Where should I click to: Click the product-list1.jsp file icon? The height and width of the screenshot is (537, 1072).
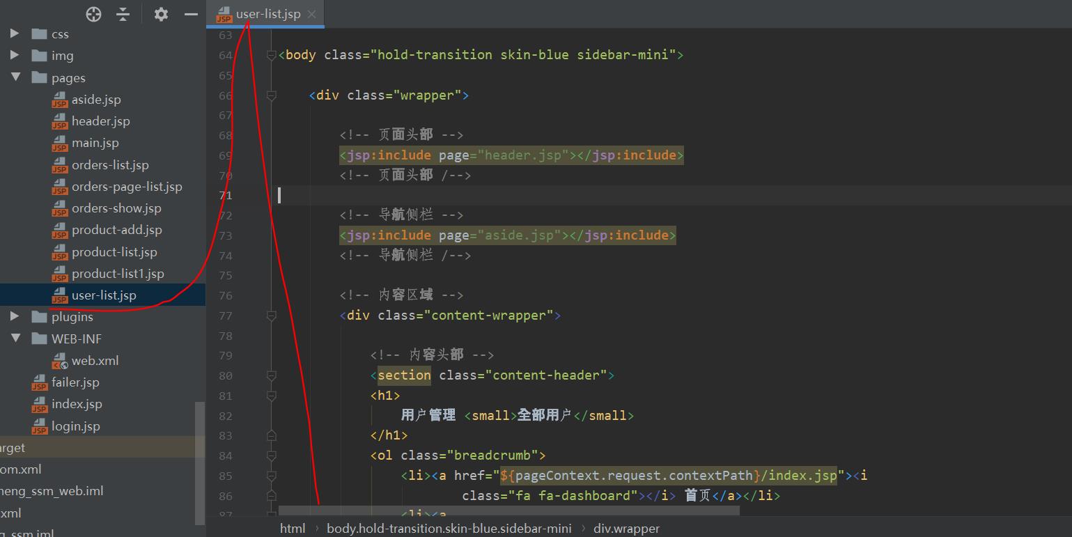click(60, 274)
